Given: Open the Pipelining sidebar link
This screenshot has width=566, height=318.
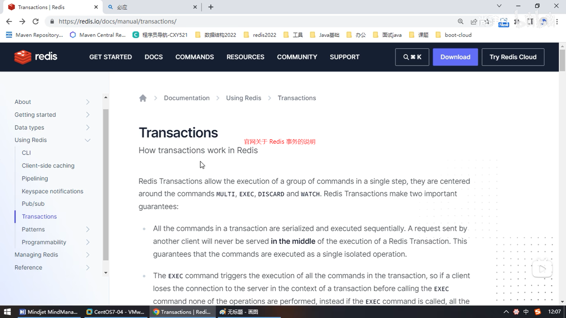Looking at the screenshot, I should click(35, 178).
